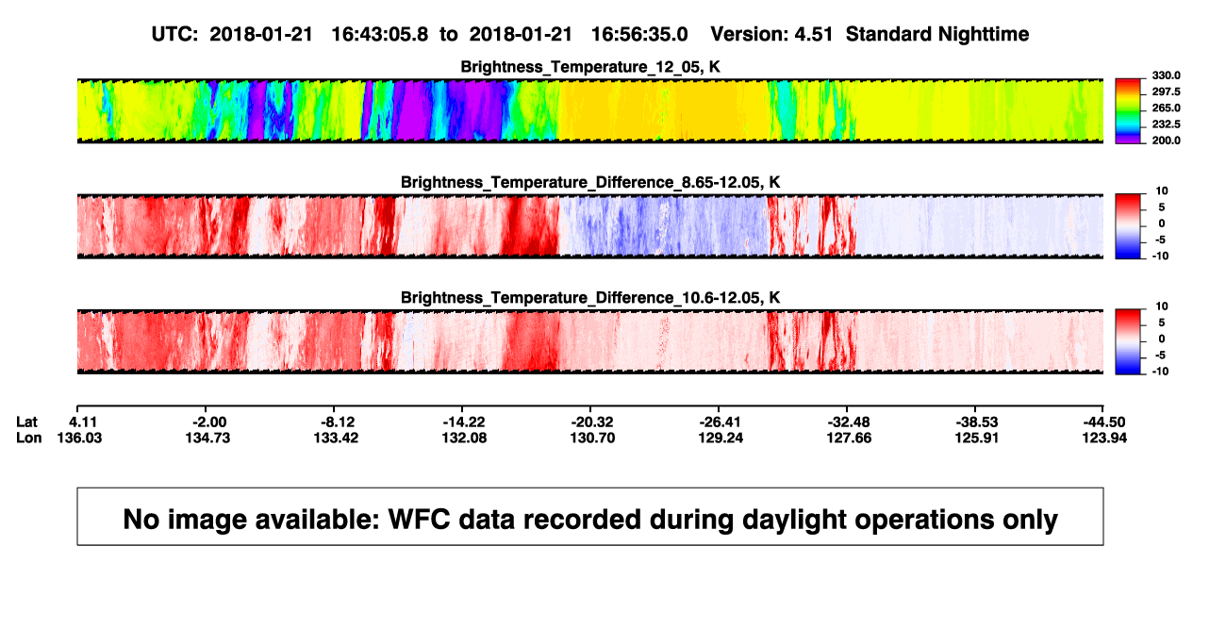Click latitude value '-26.41'
Viewport: 1226px width, 629px height.
[x=719, y=422]
